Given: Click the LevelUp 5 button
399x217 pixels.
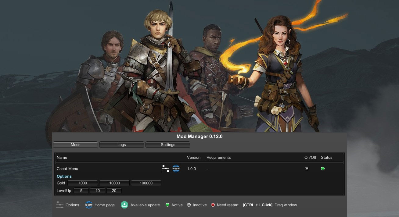Looking at the screenshot, I should tap(81, 190).
